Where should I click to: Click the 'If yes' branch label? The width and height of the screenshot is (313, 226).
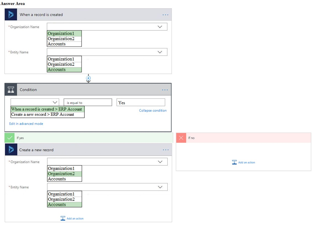(x=20, y=138)
